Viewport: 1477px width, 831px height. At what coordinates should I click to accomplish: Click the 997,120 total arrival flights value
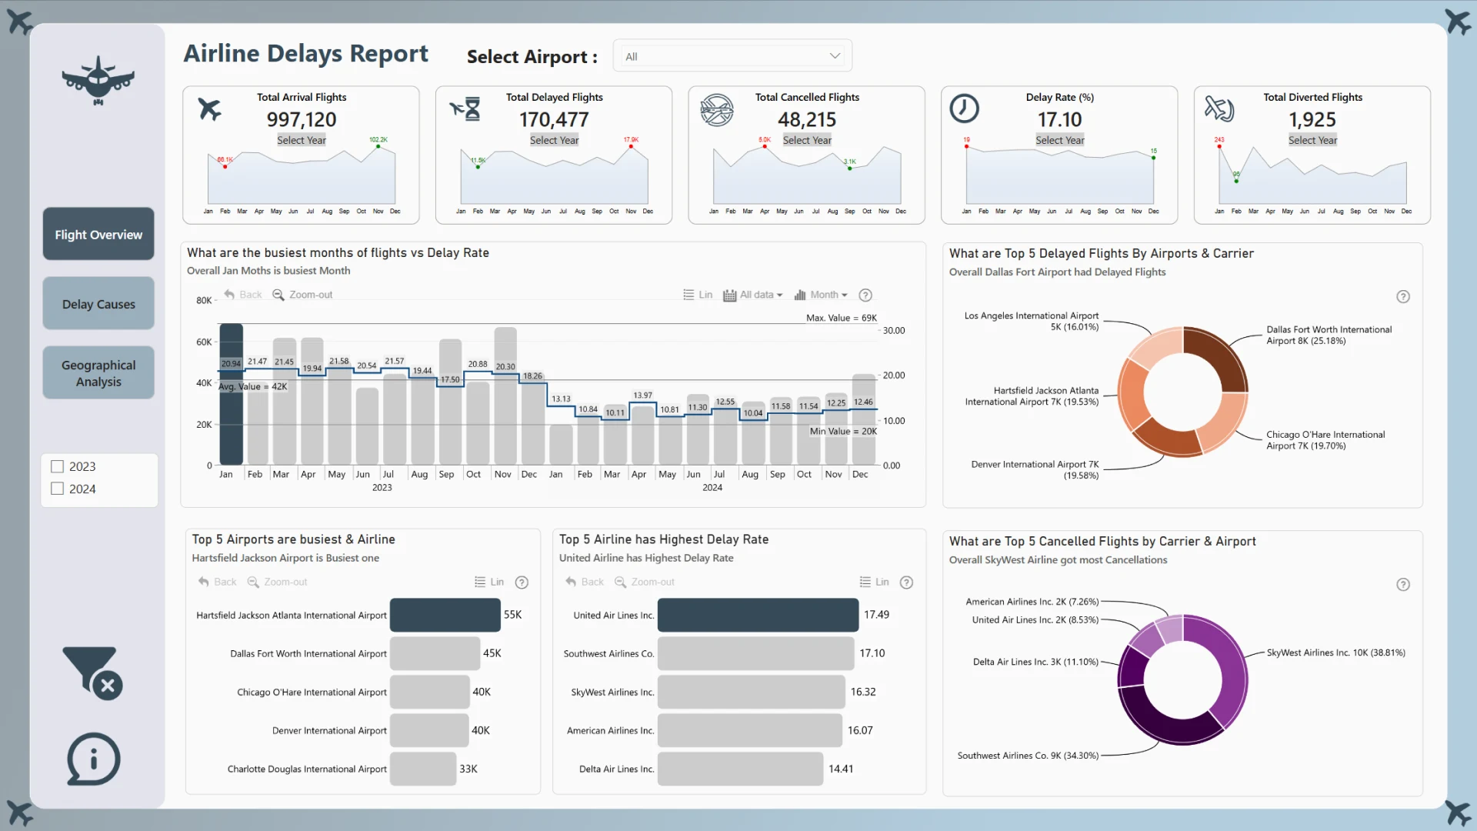point(302,119)
